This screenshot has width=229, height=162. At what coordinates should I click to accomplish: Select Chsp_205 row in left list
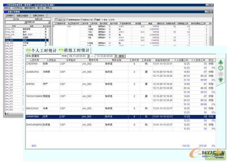tap(27, 35)
